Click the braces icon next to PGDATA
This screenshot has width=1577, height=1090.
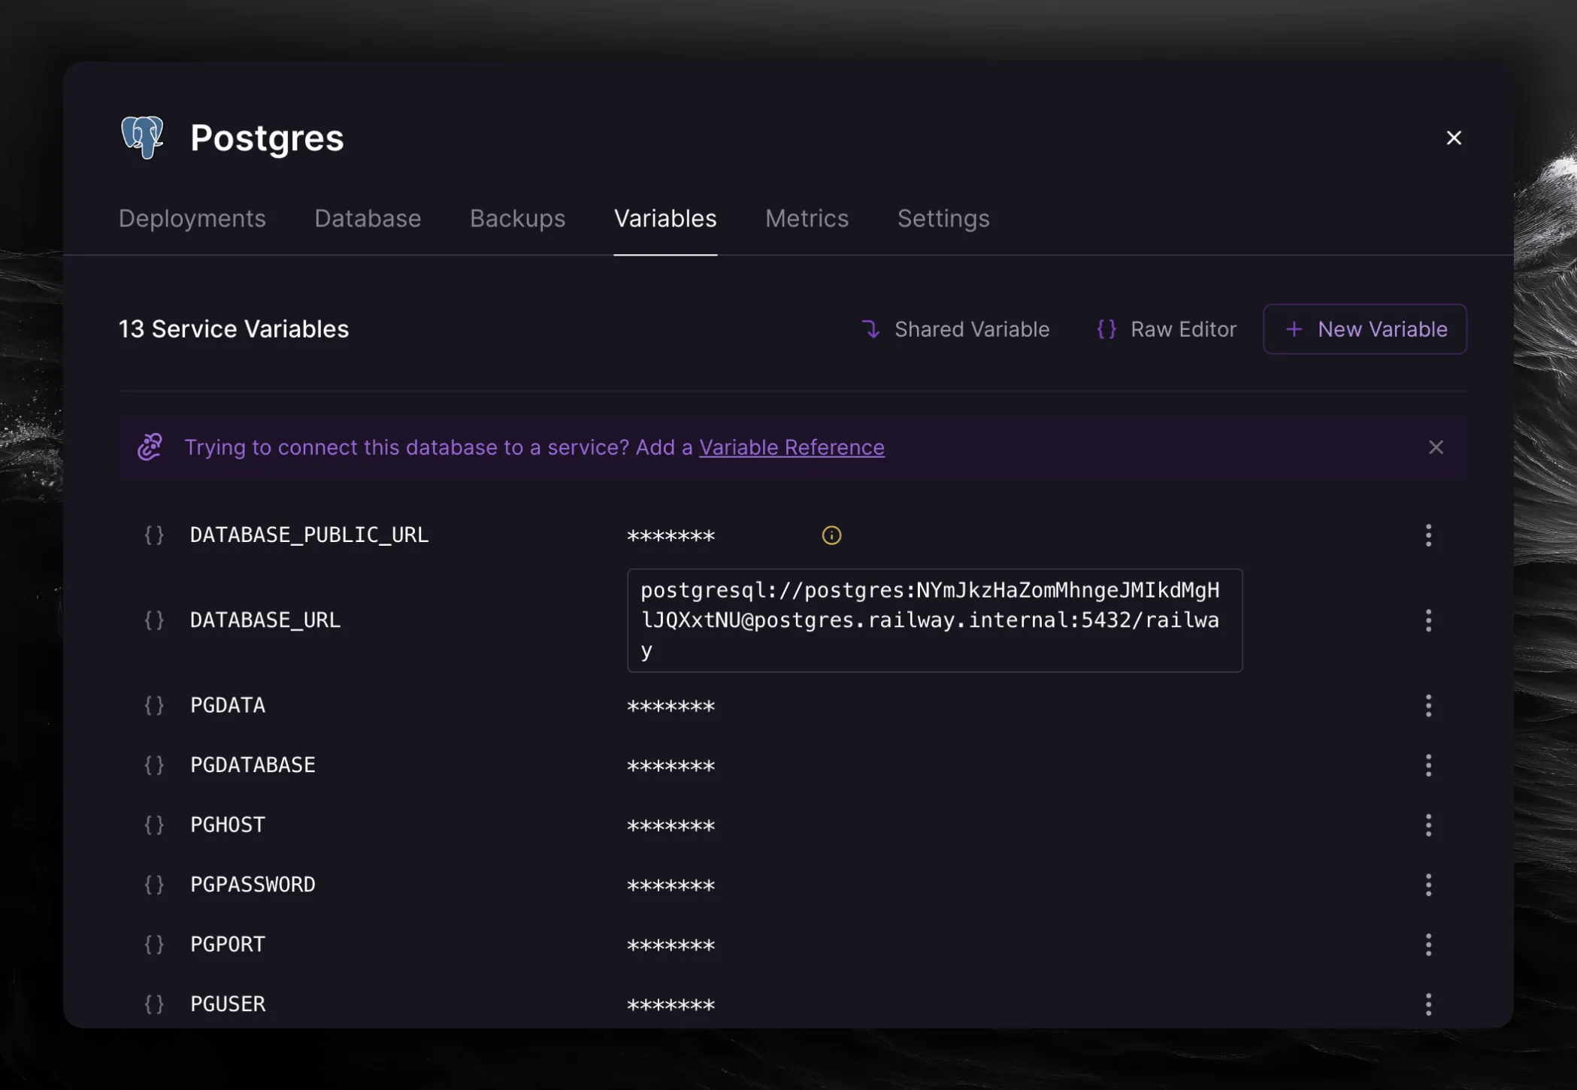154,705
